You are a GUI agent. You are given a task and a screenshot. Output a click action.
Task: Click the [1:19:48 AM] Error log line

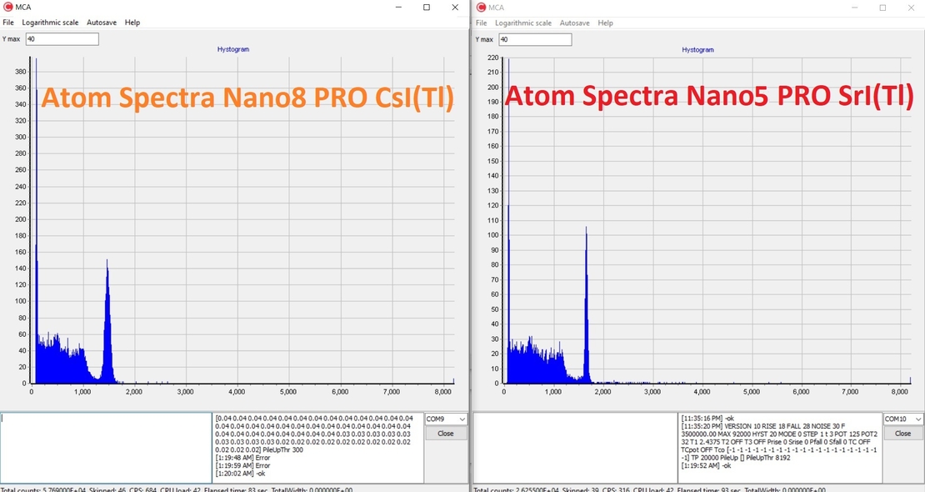tap(242, 458)
